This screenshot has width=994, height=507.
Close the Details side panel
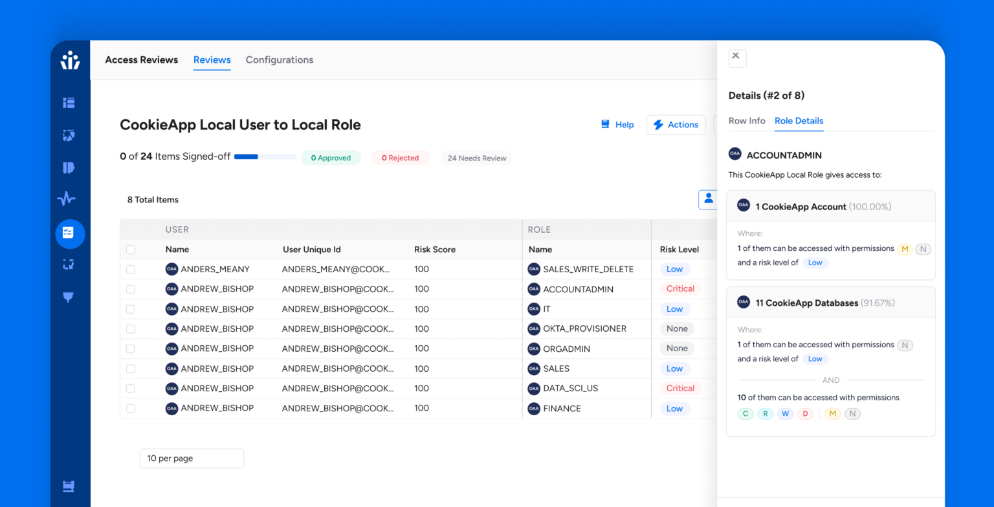(736, 57)
